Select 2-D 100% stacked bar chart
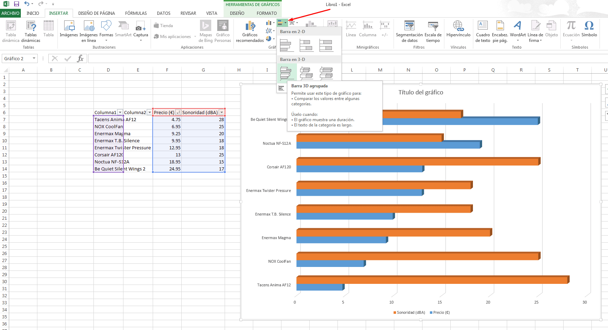 pyautogui.click(x=326, y=45)
